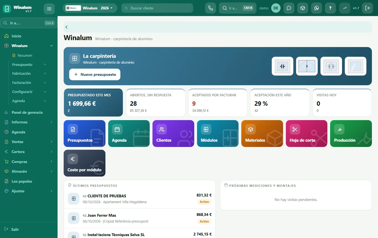Click the phone icon in top bar
The image size is (378, 238).
tap(210, 8)
